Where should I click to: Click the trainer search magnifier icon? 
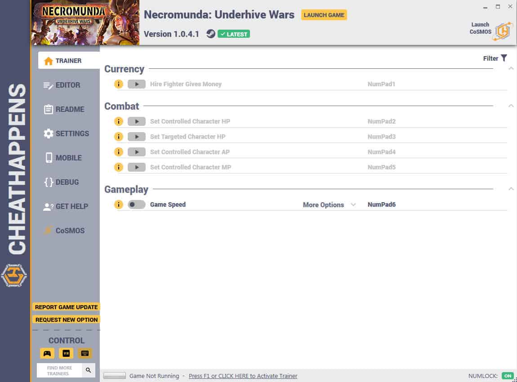89,370
